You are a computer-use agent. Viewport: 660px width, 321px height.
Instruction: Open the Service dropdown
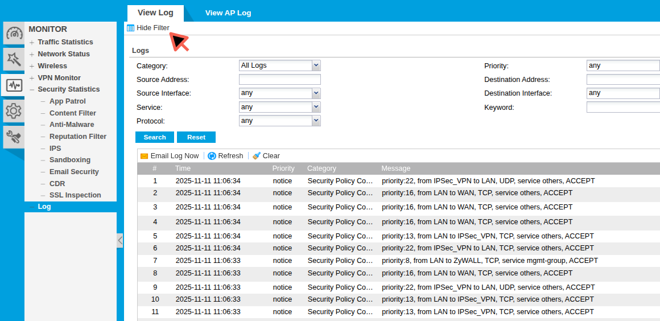click(x=316, y=107)
